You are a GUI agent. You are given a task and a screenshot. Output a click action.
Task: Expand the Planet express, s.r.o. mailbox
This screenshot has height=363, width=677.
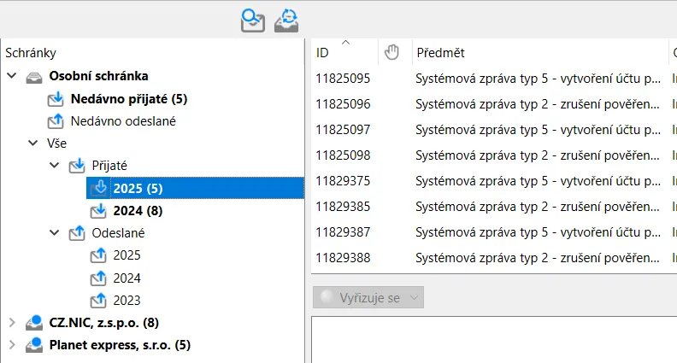click(12, 345)
